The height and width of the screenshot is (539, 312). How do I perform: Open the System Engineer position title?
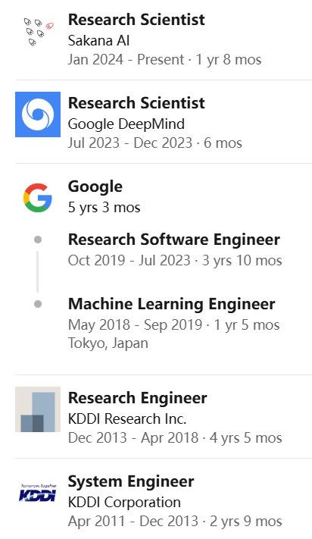pyautogui.click(x=131, y=481)
